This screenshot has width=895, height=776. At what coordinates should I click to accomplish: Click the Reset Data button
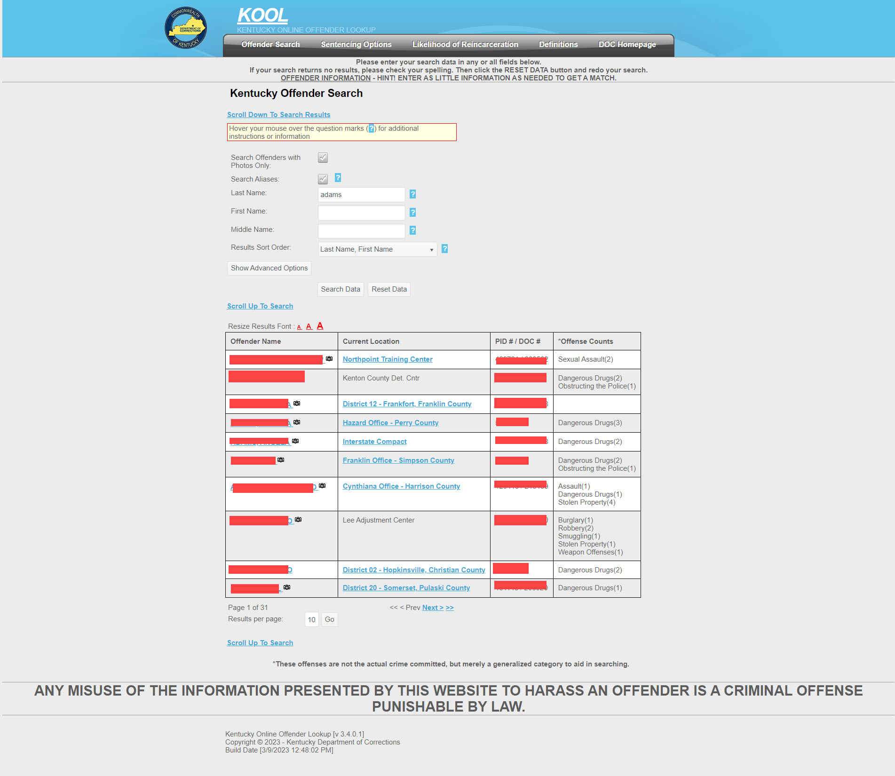coord(389,289)
